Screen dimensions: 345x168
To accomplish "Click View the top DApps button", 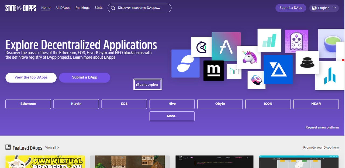I will point(31,77).
